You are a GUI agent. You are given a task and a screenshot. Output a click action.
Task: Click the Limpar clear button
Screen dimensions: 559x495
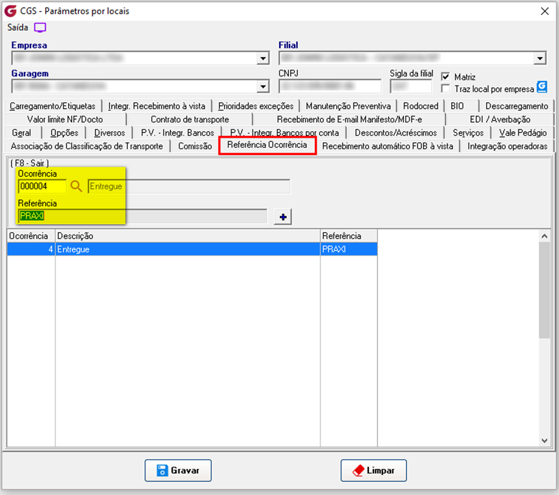click(x=374, y=470)
